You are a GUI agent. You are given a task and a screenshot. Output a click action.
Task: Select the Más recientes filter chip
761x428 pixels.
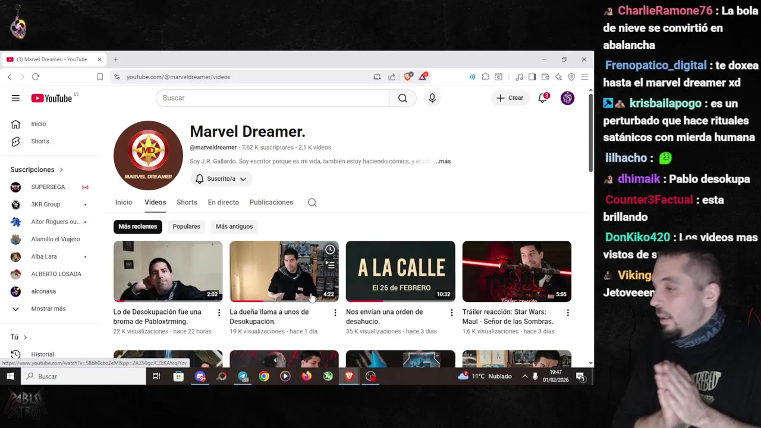coord(138,226)
